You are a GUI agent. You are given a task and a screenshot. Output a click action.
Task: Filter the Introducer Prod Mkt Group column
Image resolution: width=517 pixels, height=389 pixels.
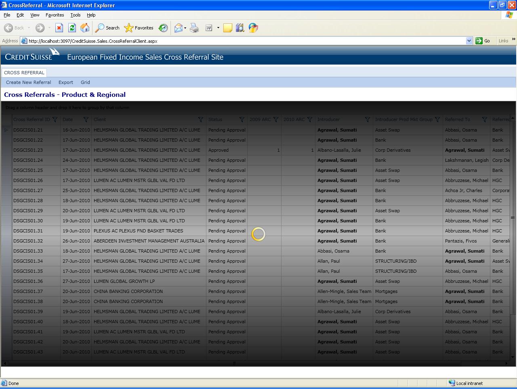coord(437,119)
